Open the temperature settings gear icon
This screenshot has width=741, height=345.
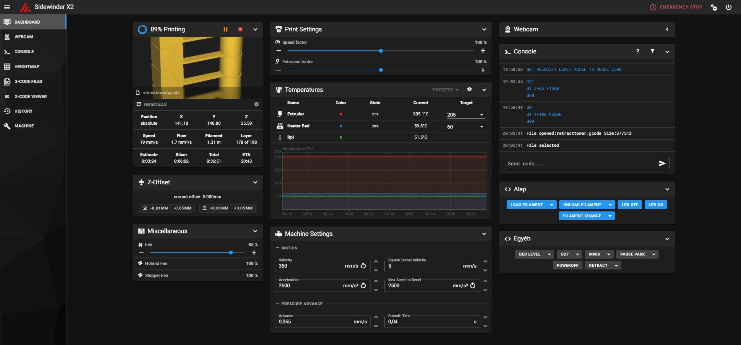click(469, 89)
